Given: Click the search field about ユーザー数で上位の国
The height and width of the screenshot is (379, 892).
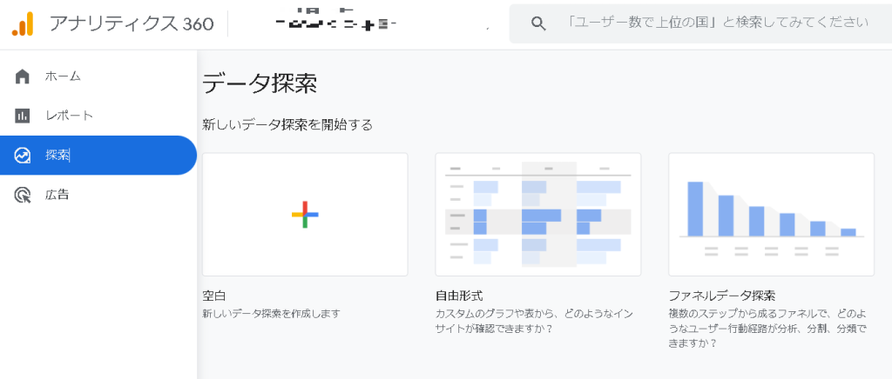Looking at the screenshot, I should pyautogui.click(x=700, y=23).
